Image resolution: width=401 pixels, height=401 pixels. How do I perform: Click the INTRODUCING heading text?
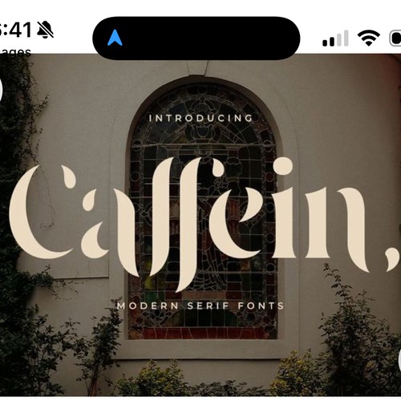200,118
